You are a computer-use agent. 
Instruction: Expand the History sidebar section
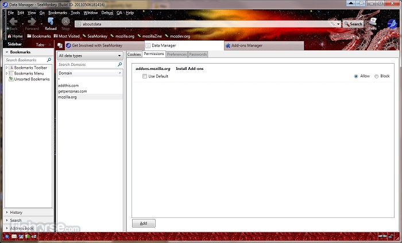(16, 212)
